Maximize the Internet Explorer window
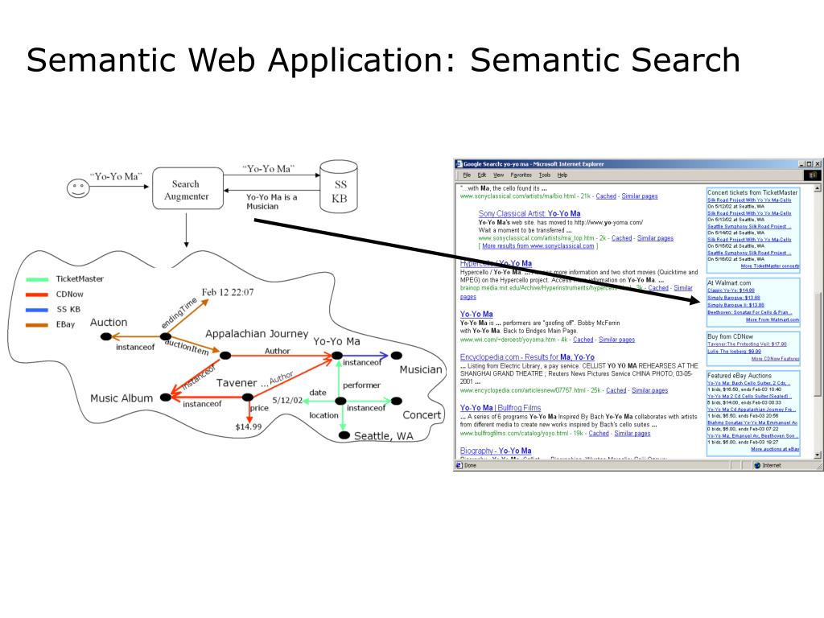 click(810, 164)
